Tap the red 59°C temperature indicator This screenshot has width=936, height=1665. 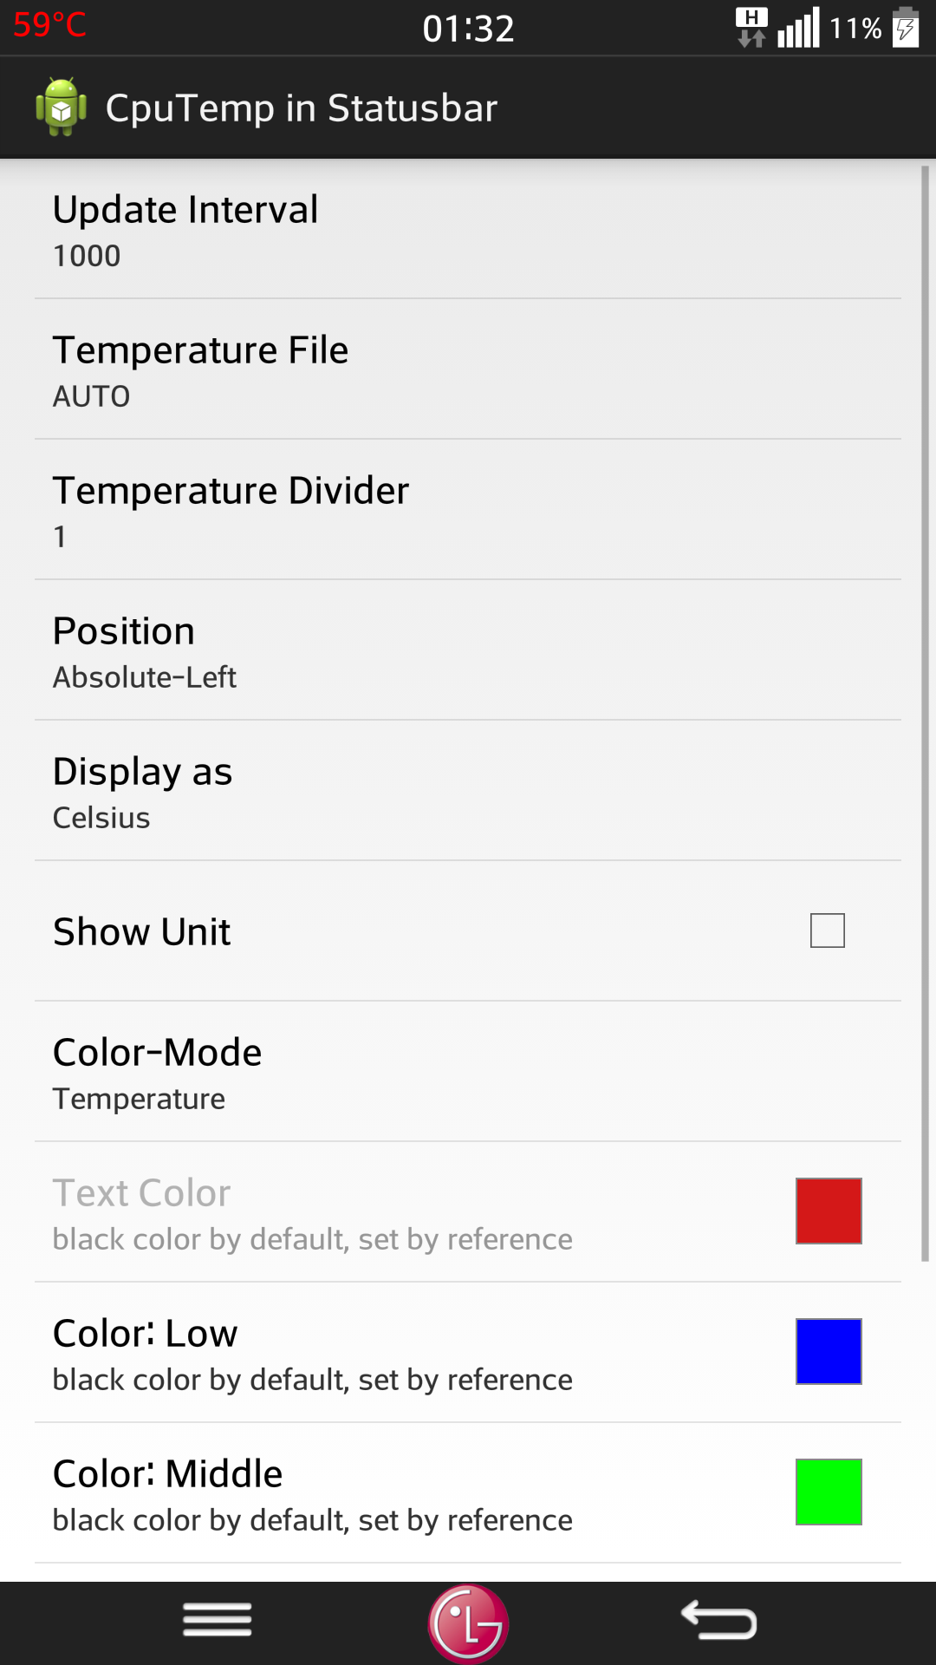(49, 24)
